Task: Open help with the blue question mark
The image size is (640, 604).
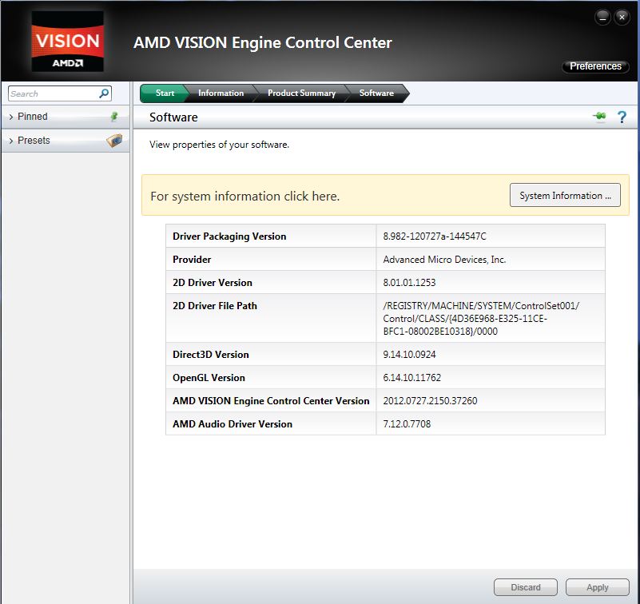Action: [622, 117]
